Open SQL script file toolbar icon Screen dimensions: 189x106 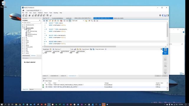(26, 15)
